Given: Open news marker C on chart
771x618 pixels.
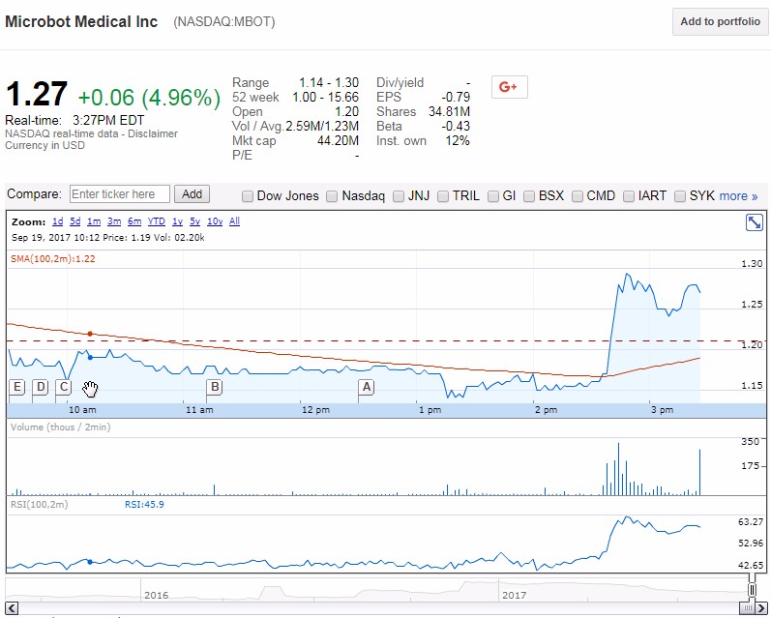Looking at the screenshot, I should pos(64,388).
